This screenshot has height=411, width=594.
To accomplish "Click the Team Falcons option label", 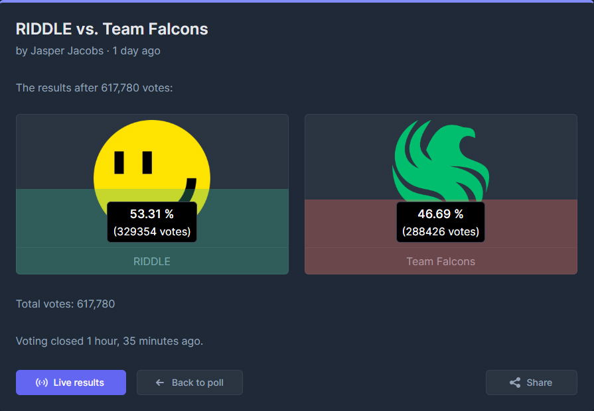I will point(441,261).
